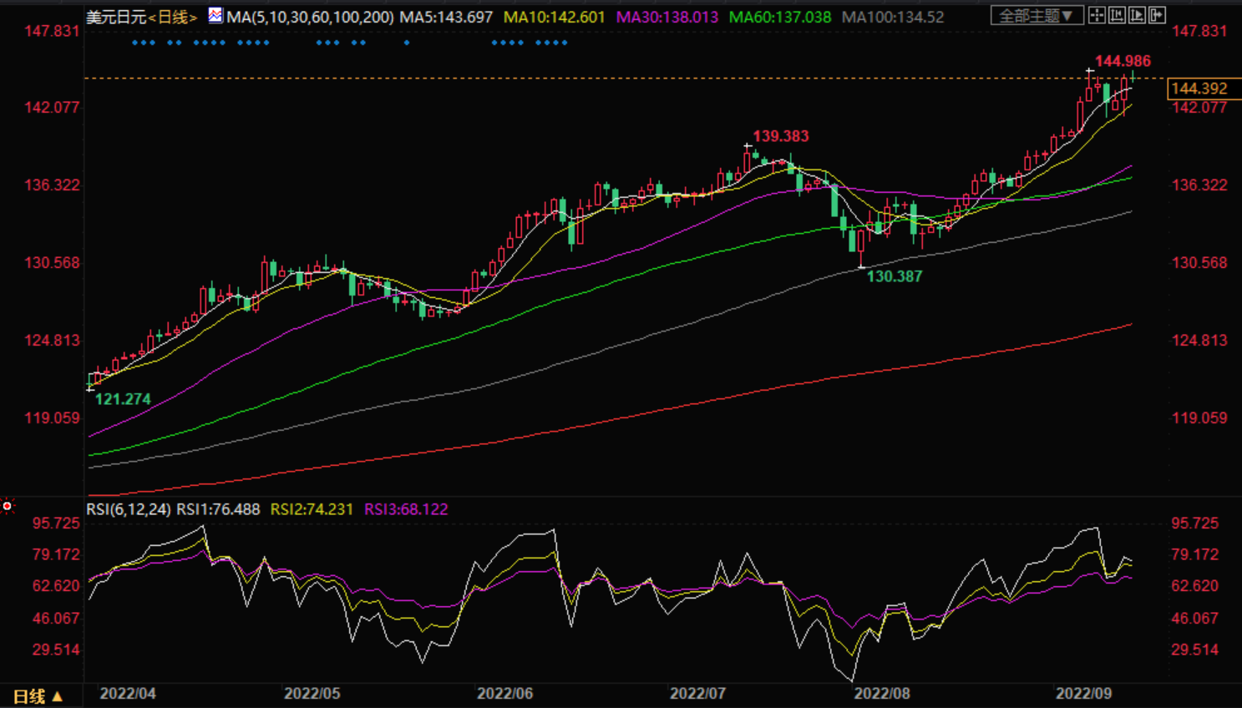
Task: Click the <日线> period label in title
Action: point(173,17)
